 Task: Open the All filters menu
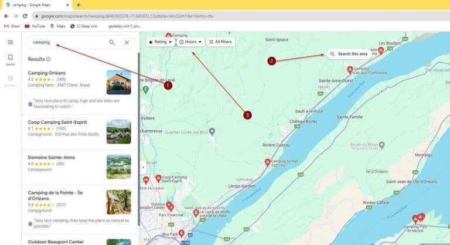(221, 42)
